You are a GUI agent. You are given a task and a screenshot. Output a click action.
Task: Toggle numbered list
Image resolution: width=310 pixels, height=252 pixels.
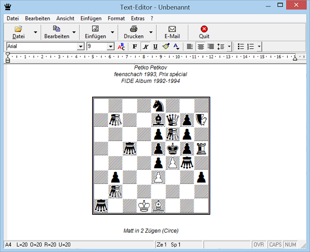pyautogui.click(x=251, y=47)
